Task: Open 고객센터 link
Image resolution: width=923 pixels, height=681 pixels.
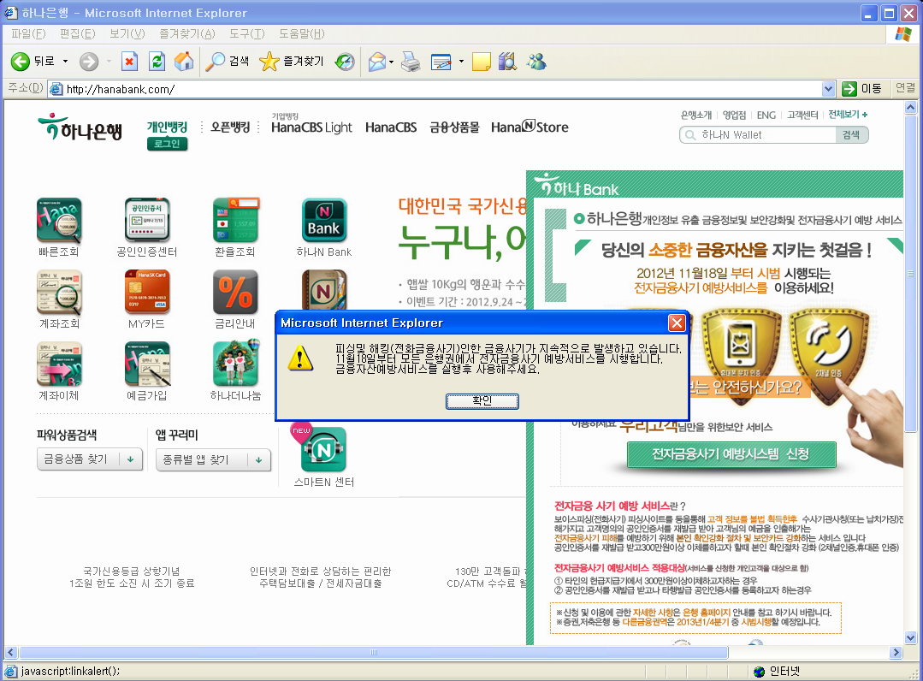Action: click(x=802, y=115)
